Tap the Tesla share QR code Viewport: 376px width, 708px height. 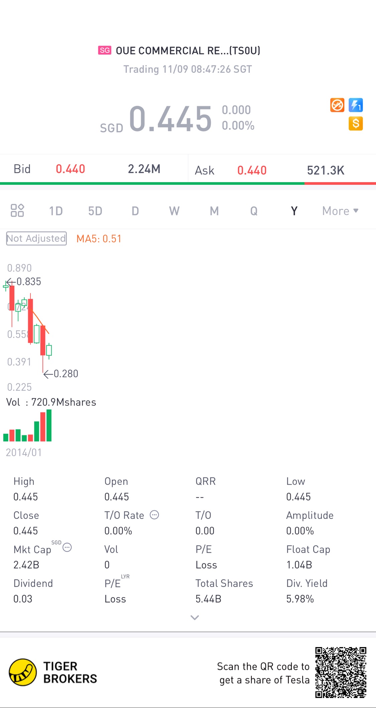(x=341, y=673)
